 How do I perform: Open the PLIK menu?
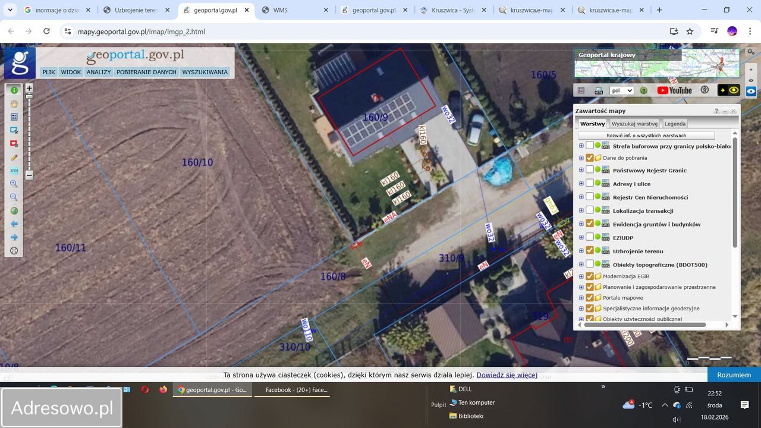49,72
